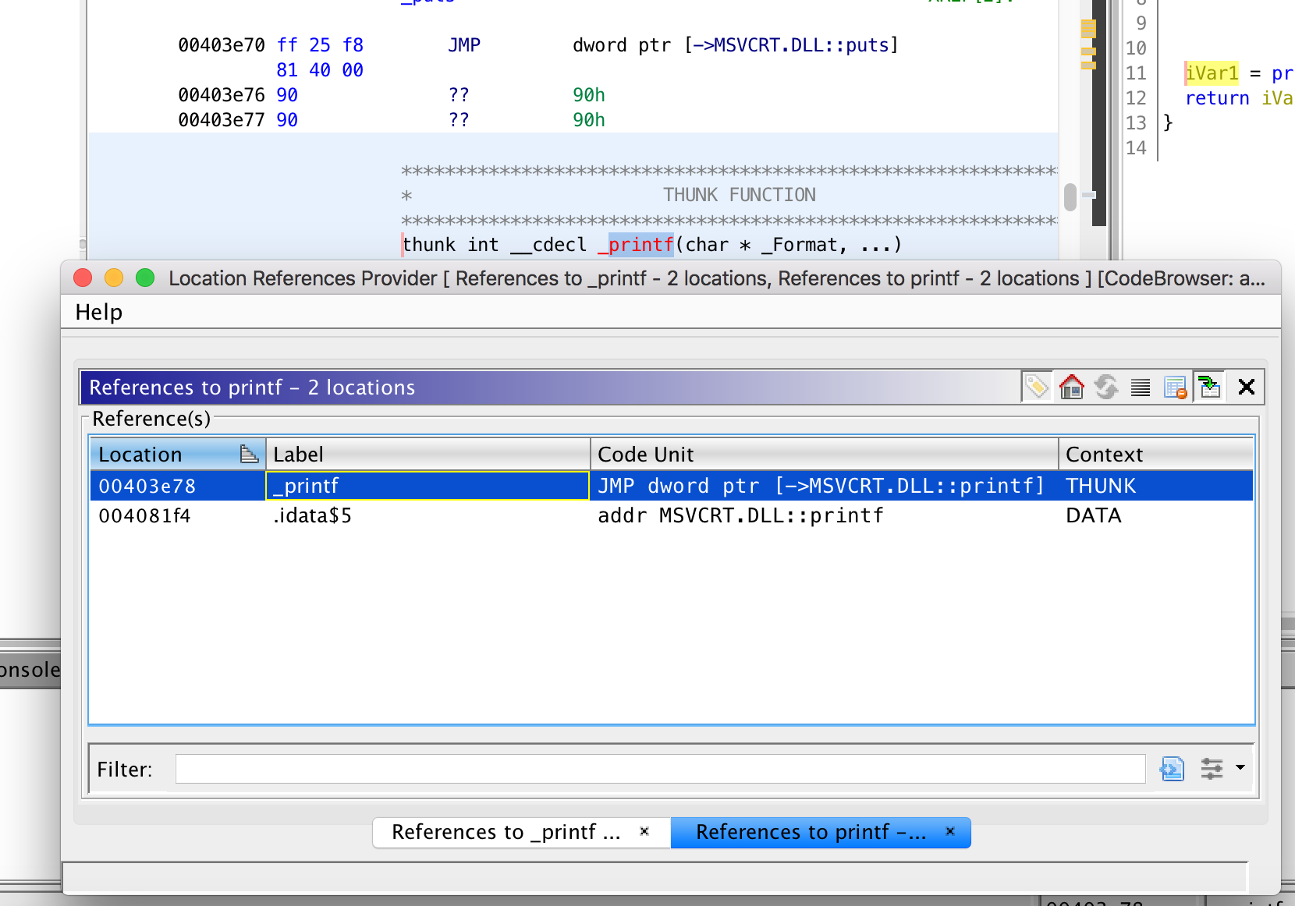Open the Help menu
This screenshot has height=906, width=1295.
(x=98, y=311)
